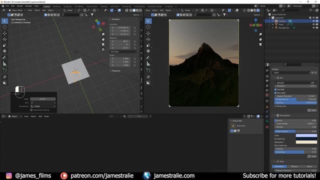Select the Scale tool in right viewport

coord(148,45)
